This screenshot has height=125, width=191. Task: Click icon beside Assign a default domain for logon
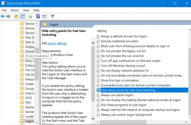(98, 36)
